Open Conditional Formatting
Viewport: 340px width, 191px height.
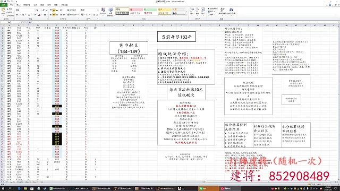[x=103, y=12]
